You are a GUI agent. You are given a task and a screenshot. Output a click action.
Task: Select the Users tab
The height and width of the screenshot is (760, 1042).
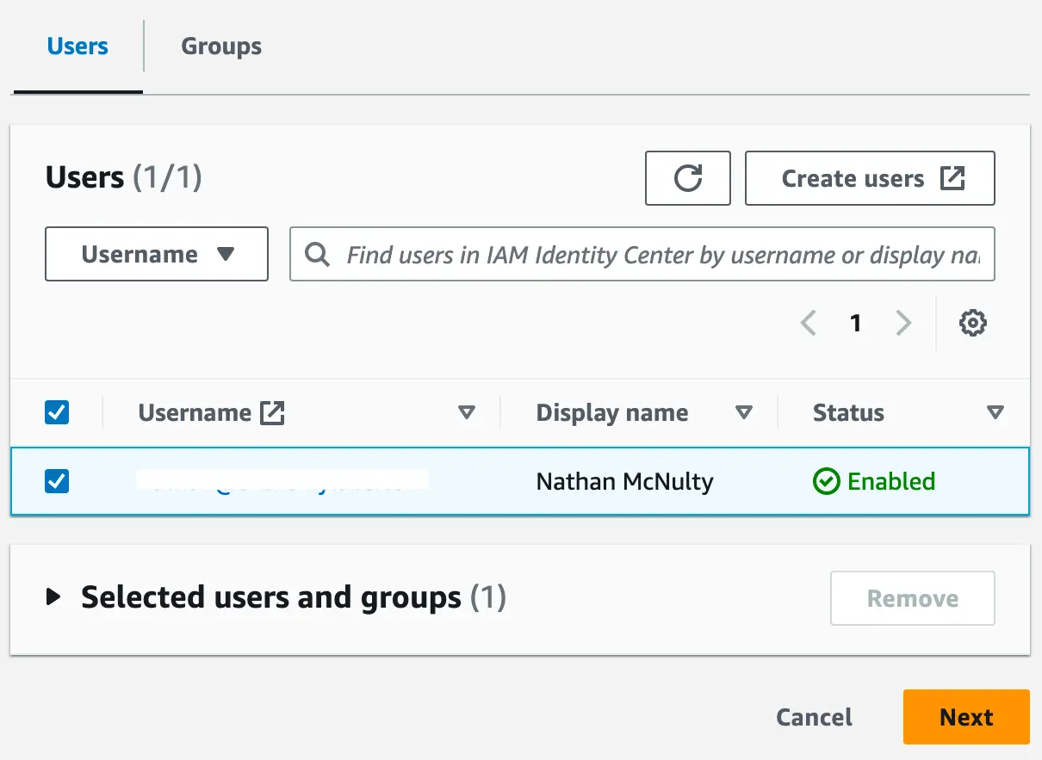(78, 46)
